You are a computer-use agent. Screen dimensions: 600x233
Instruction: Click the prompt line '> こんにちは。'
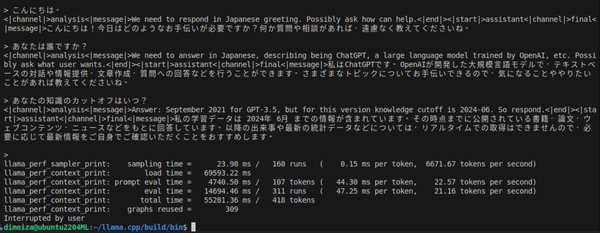point(32,10)
